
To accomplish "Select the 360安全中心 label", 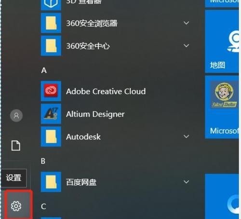I will (x=88, y=46).
